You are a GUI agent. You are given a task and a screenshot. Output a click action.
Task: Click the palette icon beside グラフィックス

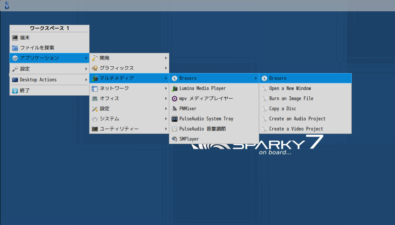click(95, 68)
